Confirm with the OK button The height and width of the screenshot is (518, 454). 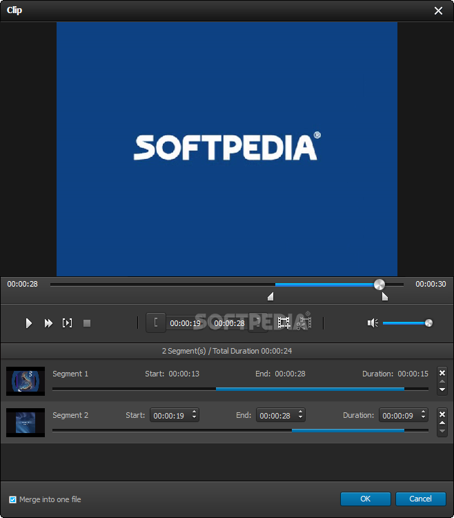365,499
